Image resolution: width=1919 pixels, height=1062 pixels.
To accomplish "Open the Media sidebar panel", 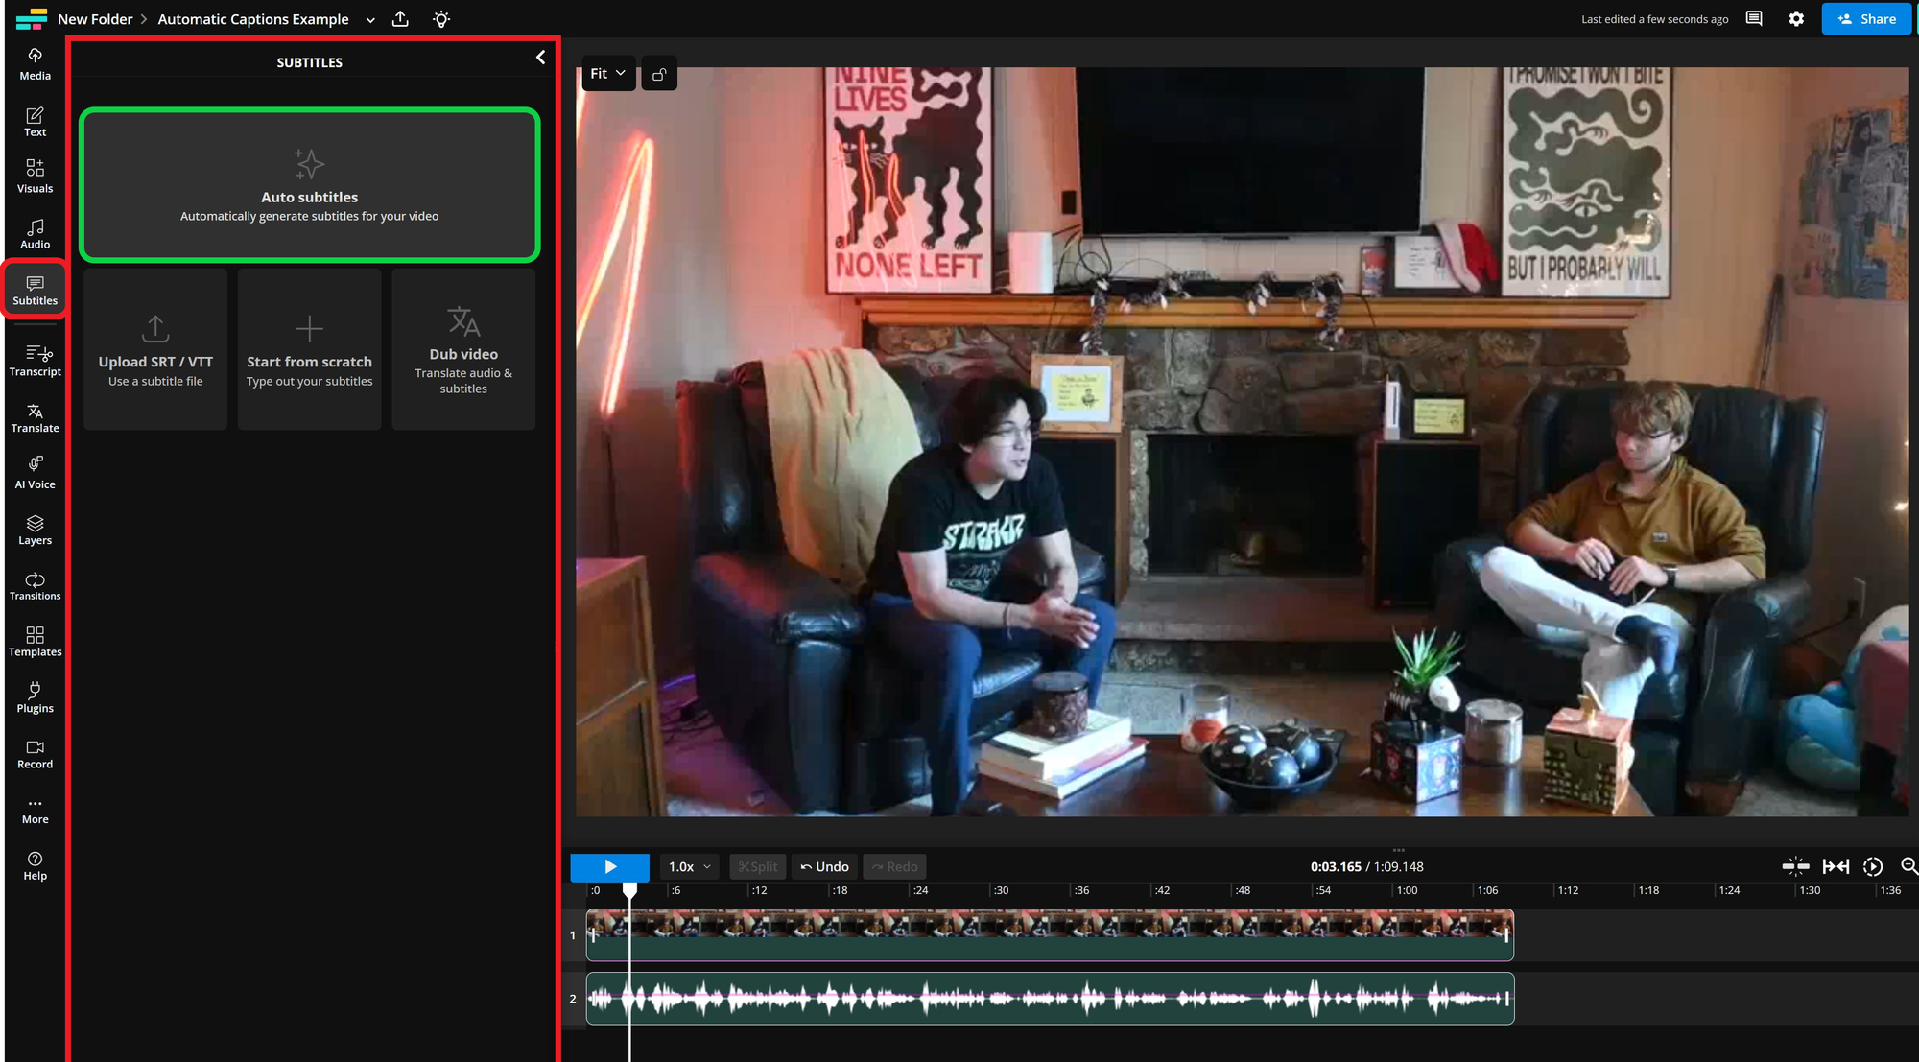I will [35, 63].
